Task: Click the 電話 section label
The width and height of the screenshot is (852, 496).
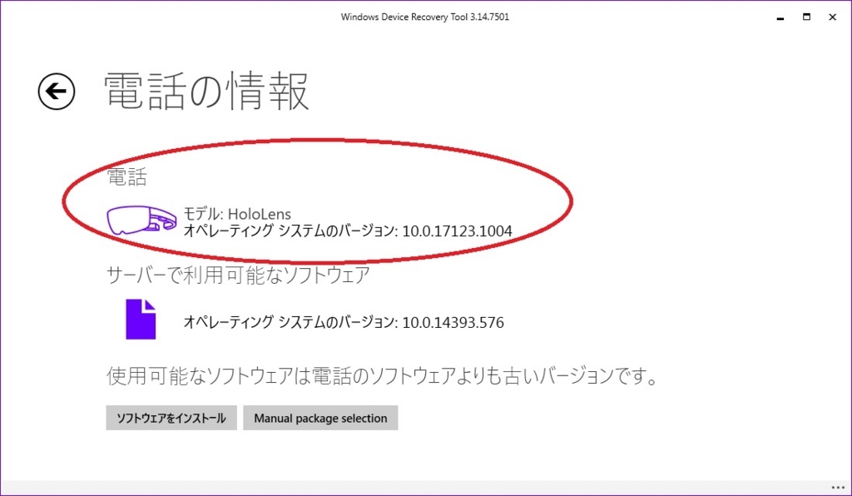Action: [126, 177]
